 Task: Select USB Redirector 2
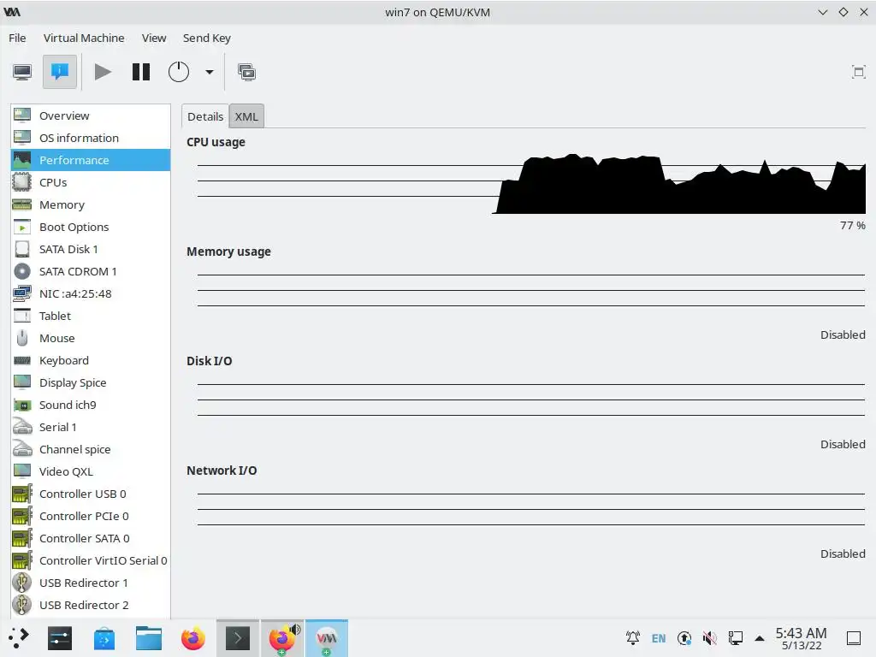(x=91, y=605)
